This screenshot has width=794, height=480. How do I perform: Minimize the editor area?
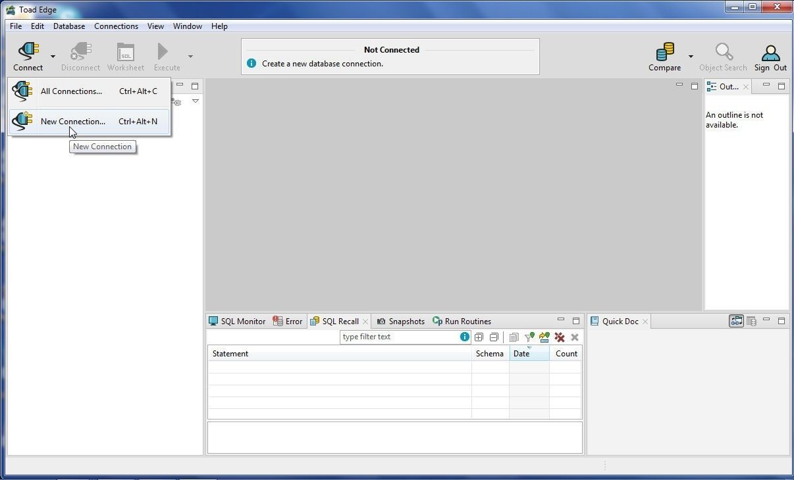(679, 85)
